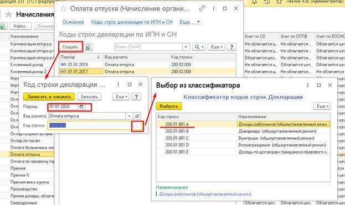Click the yellow Выбрать button
The image size is (345, 205).
tap(169, 106)
